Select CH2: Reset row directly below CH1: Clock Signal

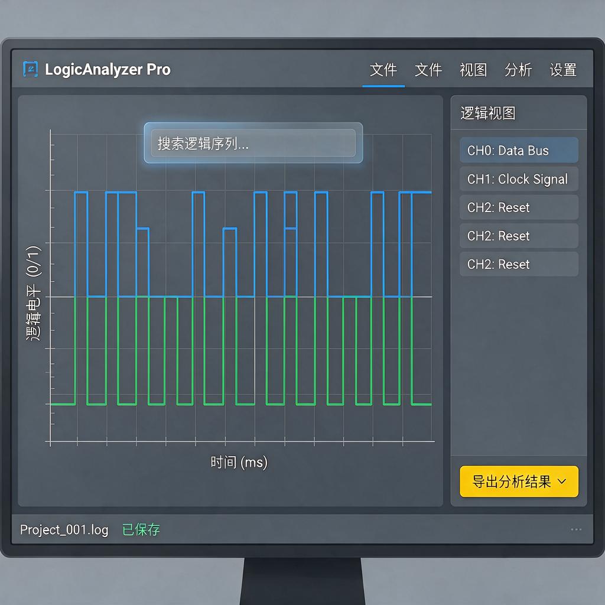(519, 207)
